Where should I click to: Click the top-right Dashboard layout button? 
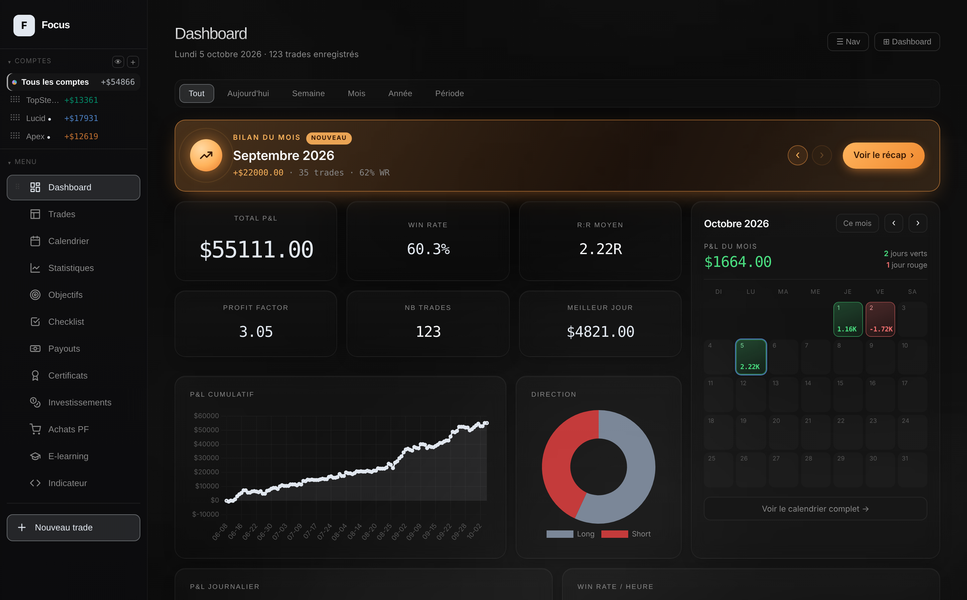[907, 42]
